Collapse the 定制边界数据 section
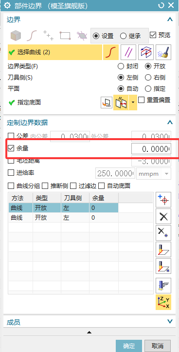Screen dimensions: 179x352 click(x=170, y=123)
